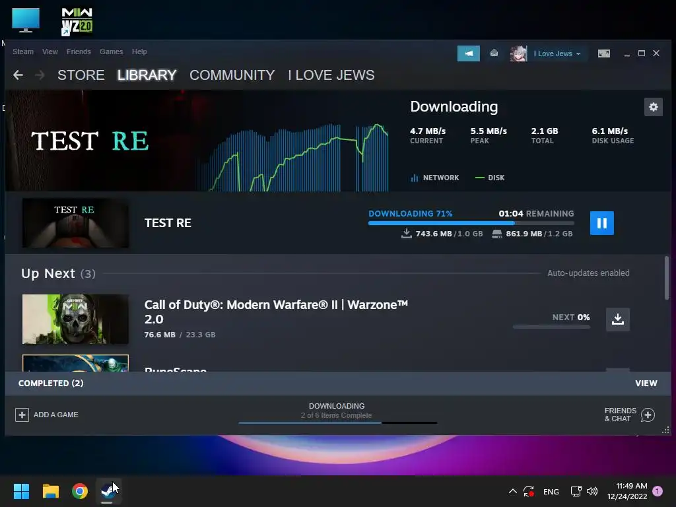Click the 01:04 REMAINING label
676x507 pixels.
(x=536, y=213)
